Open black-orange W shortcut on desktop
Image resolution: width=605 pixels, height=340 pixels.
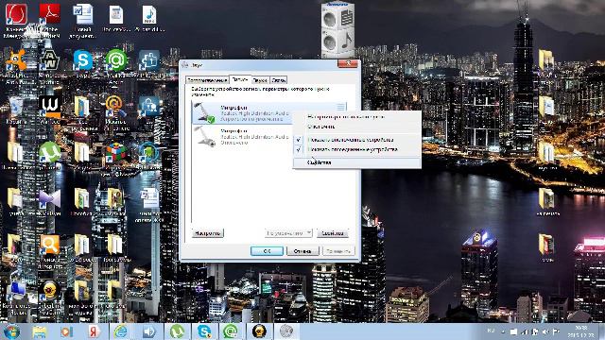pos(49,107)
